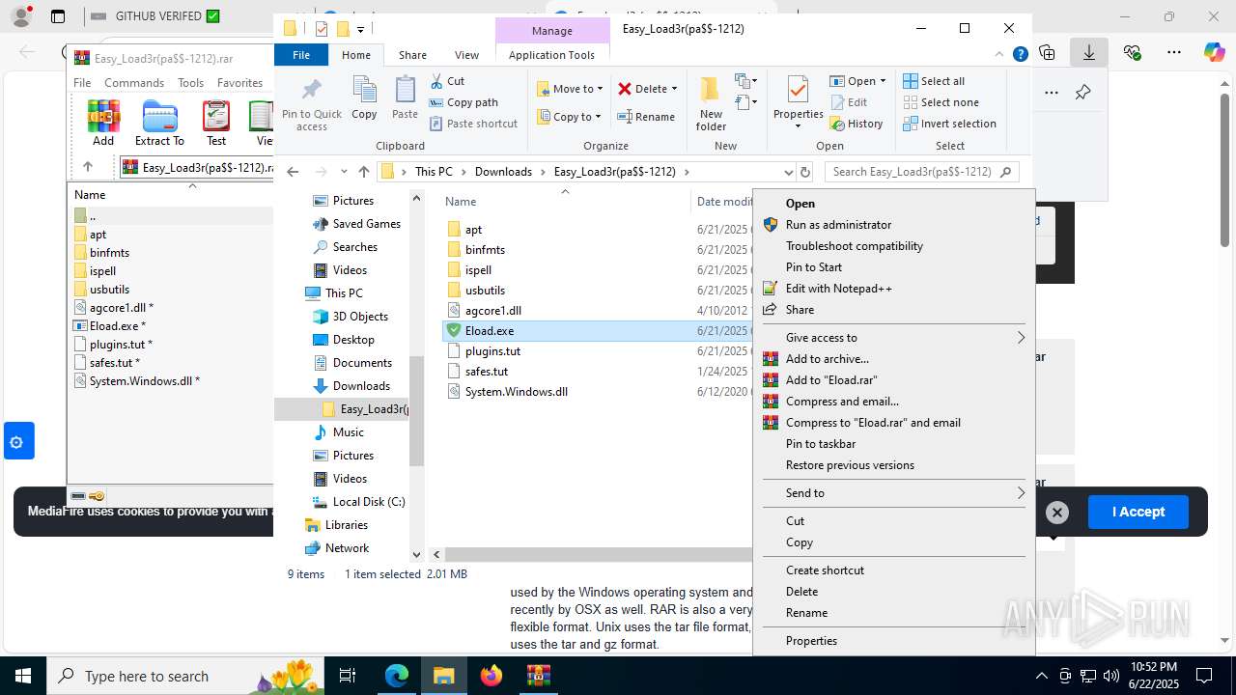Select plugins.tut in Explorer list

click(x=492, y=351)
